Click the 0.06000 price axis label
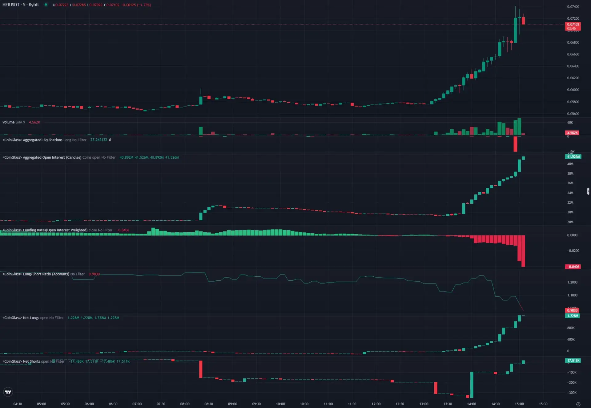The image size is (591, 408). tap(573, 90)
